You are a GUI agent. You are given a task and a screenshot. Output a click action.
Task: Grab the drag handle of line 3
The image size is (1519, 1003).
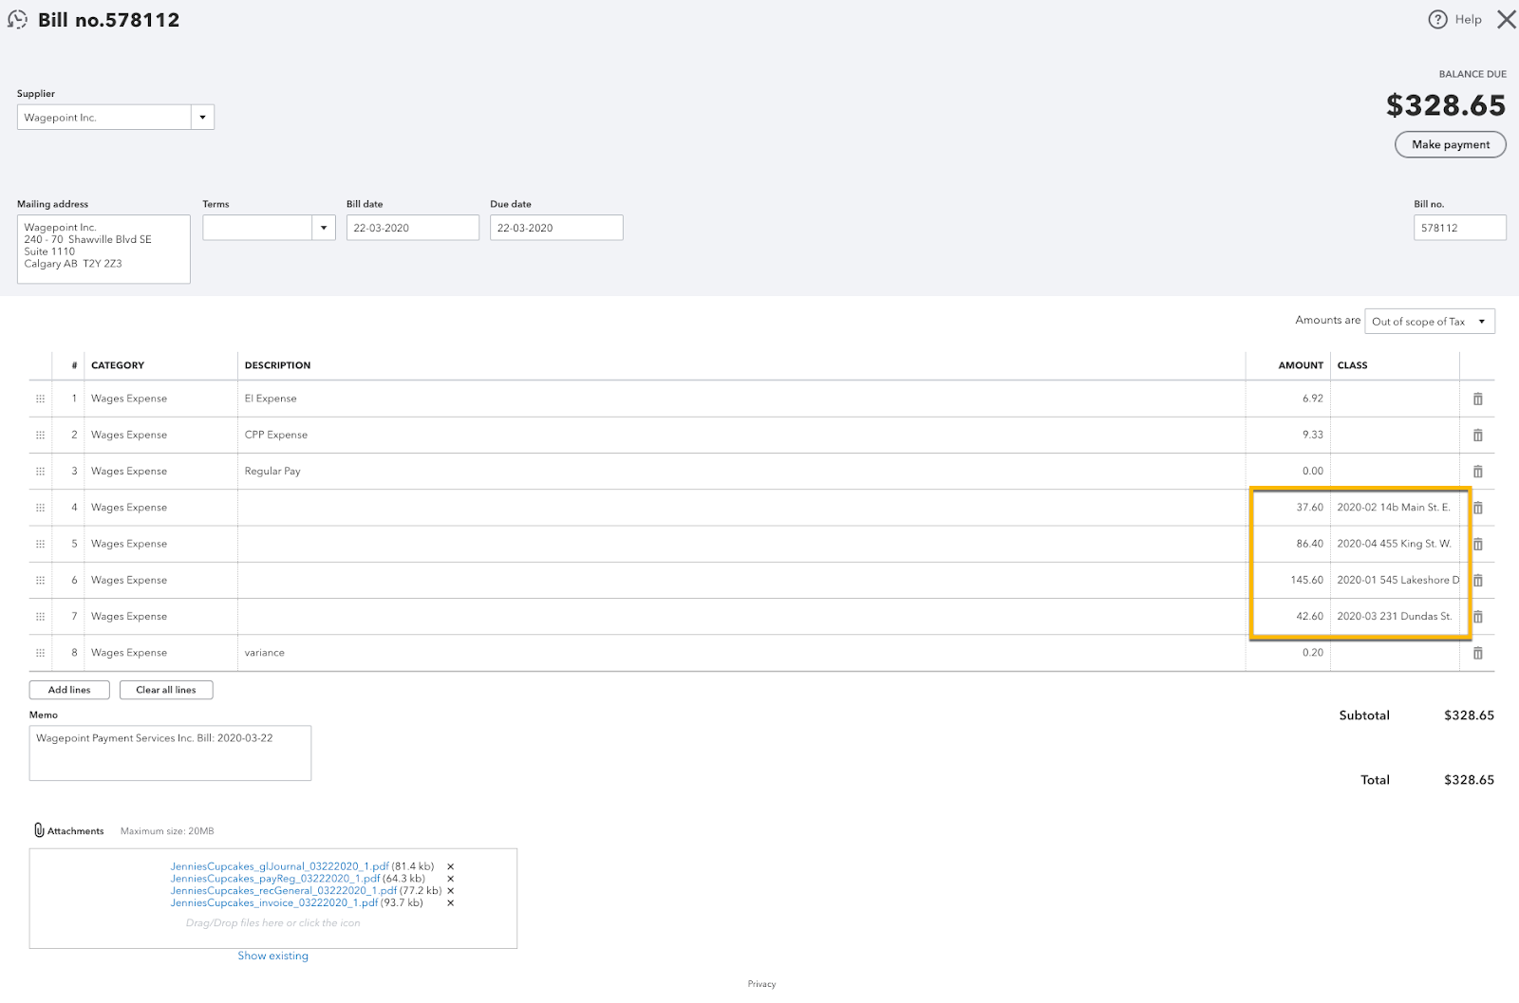40,472
